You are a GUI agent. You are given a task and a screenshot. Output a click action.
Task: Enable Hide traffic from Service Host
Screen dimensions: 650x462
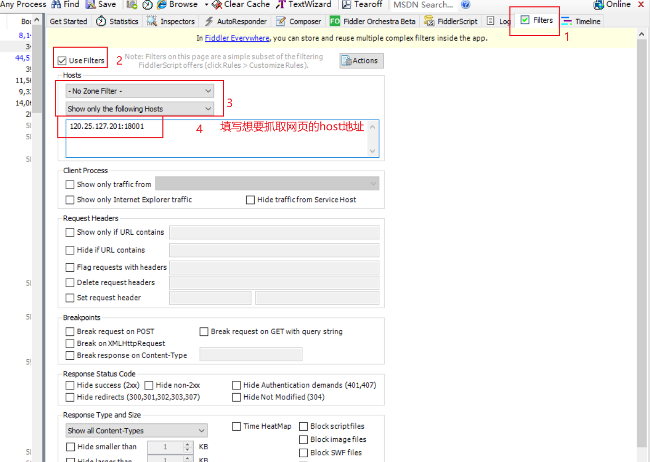click(x=250, y=200)
